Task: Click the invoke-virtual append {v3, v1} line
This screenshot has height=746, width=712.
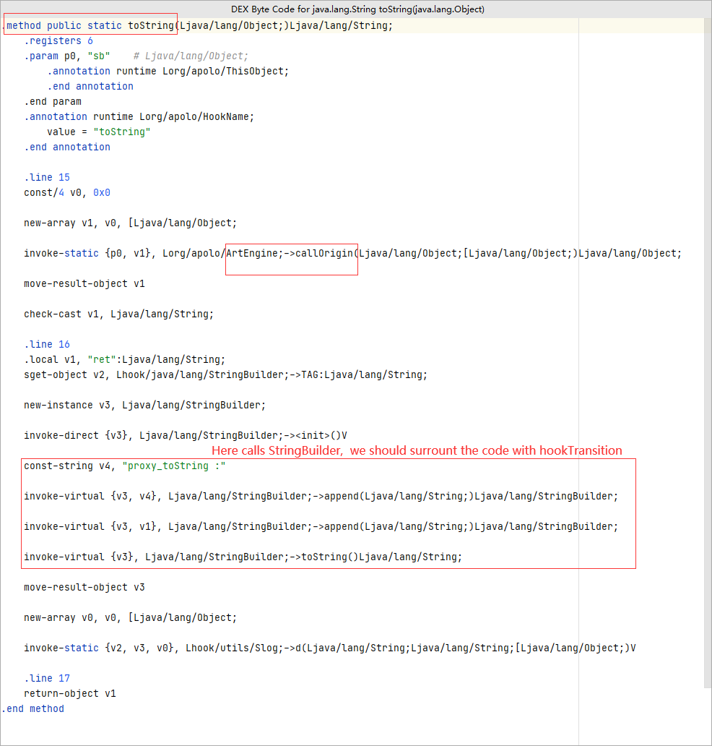Action: point(321,527)
